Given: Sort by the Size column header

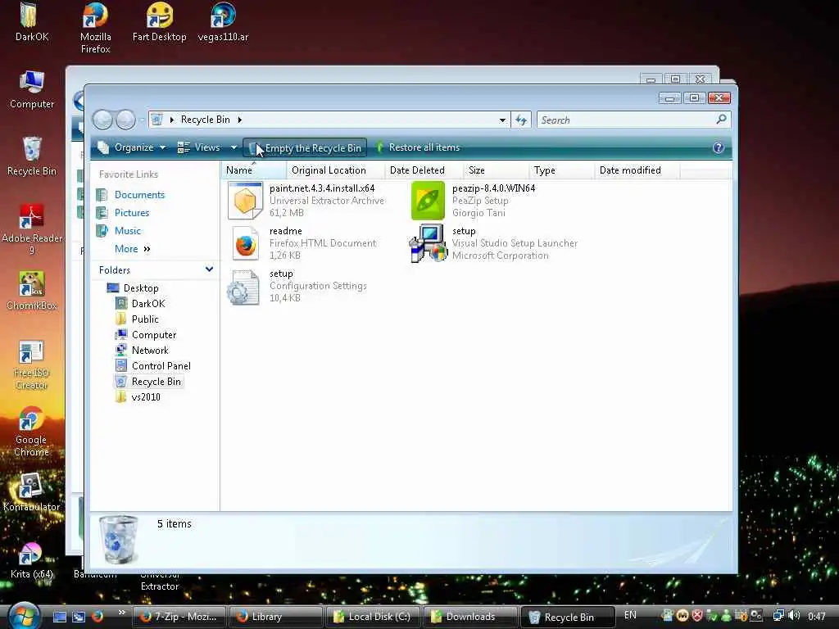Looking at the screenshot, I should pos(496,170).
